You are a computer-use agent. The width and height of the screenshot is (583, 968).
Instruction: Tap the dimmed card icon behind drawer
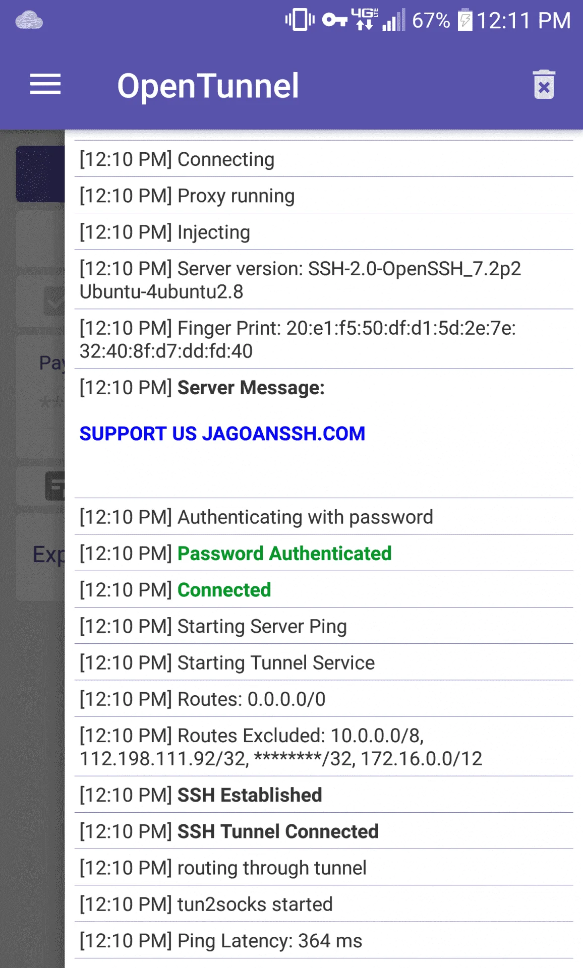[55, 487]
